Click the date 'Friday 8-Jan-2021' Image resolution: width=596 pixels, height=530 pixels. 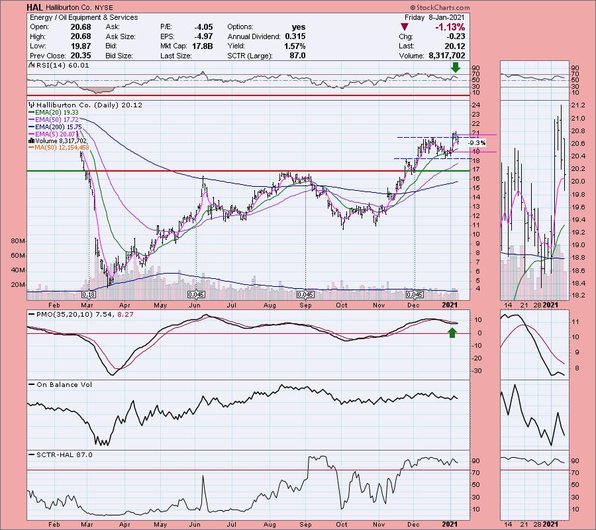point(434,17)
